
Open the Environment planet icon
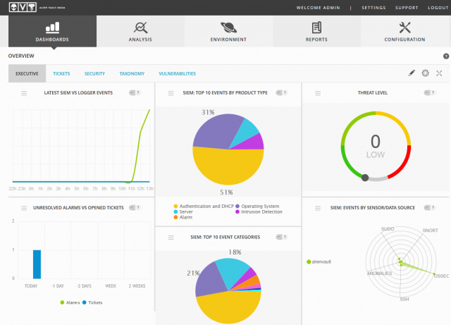(228, 27)
